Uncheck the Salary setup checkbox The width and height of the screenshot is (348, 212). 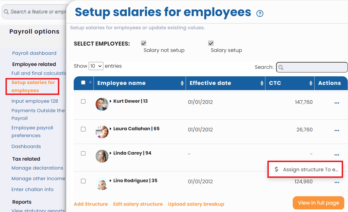pyautogui.click(x=211, y=43)
